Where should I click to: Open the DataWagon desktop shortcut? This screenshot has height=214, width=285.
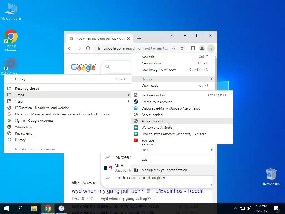pyautogui.click(x=11, y=66)
